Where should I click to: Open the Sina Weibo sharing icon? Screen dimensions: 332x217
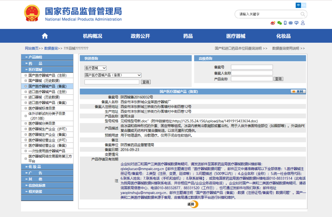pyautogui.click(x=273, y=23)
